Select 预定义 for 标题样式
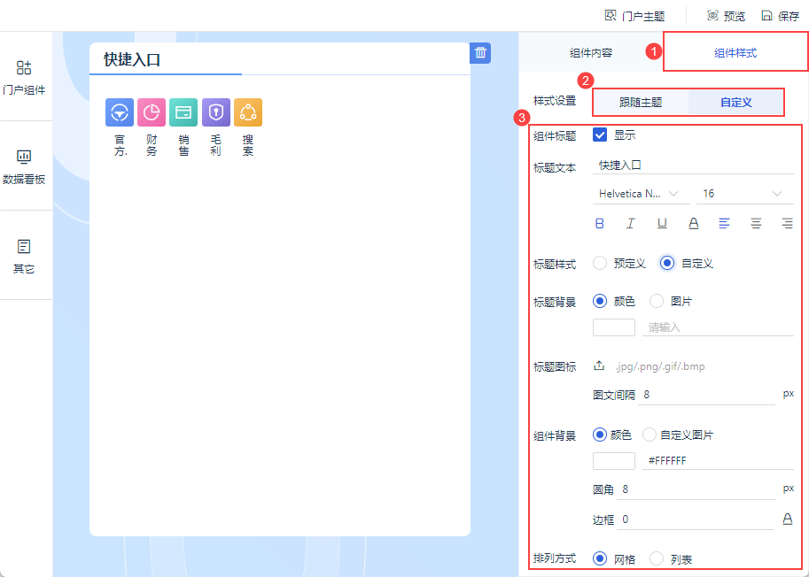Viewport: 809px width, 577px height. [600, 263]
